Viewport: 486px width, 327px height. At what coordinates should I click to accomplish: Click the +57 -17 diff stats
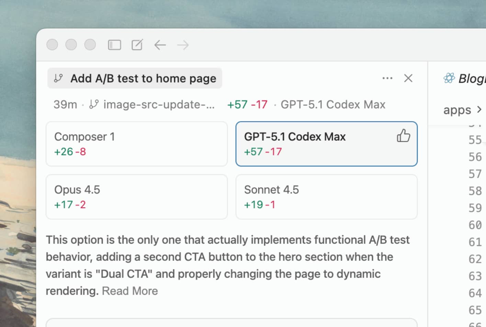pyautogui.click(x=248, y=104)
